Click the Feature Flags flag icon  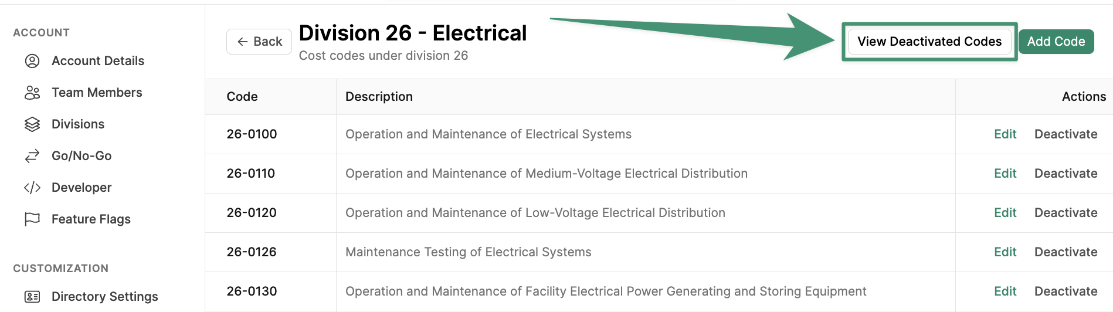point(32,219)
